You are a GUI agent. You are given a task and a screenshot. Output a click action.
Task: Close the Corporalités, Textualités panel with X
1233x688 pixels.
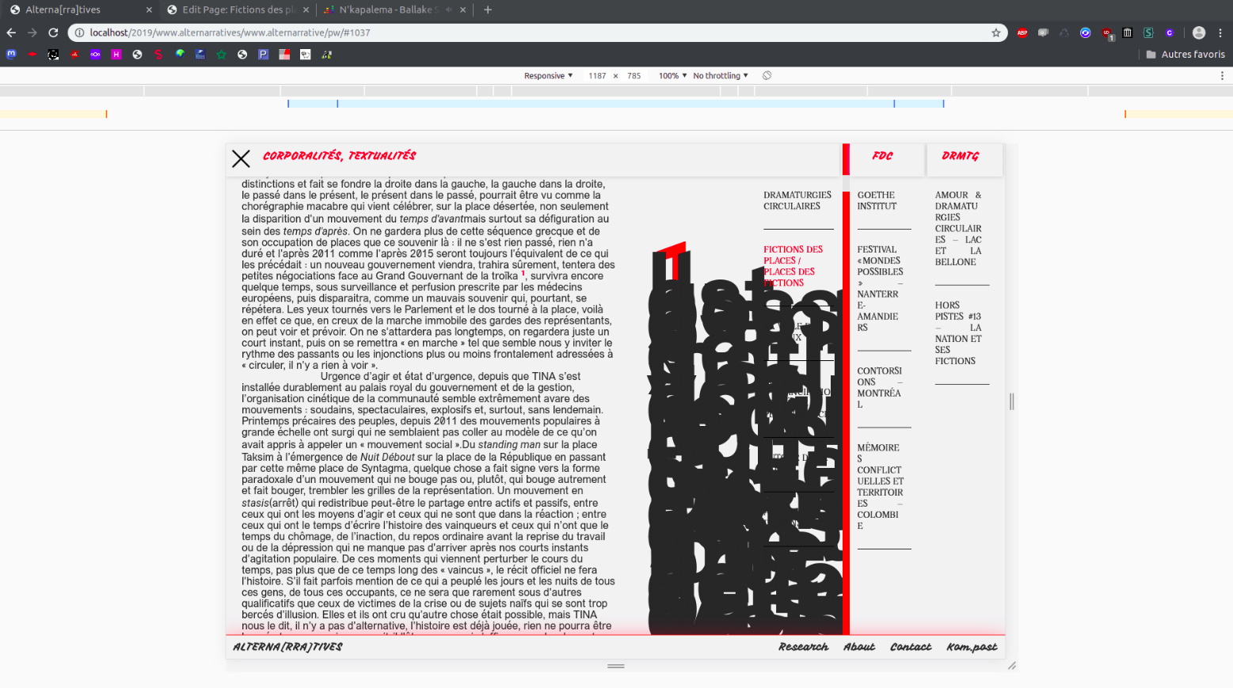[x=241, y=159]
